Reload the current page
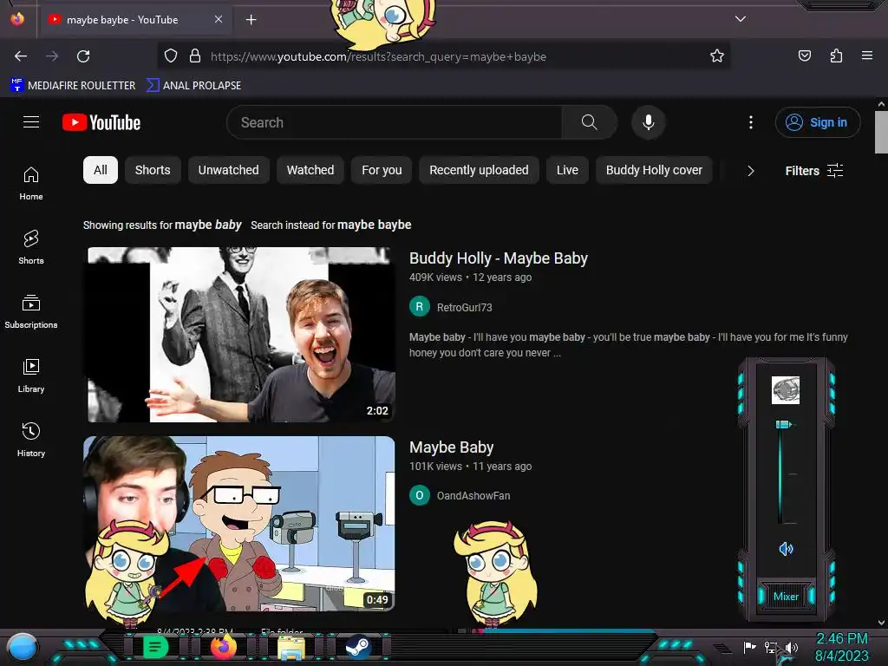The image size is (888, 666). [83, 56]
